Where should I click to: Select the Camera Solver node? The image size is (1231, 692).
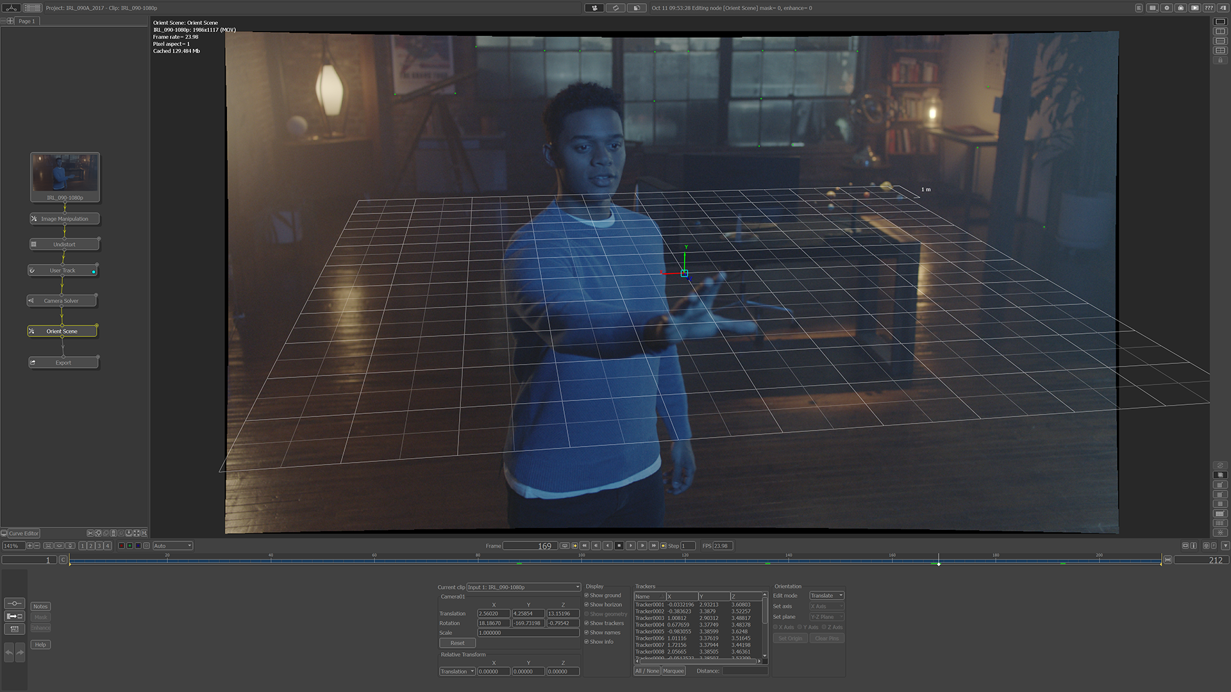62,301
